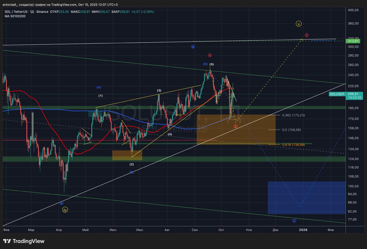367x249 pixels.
Task: Click the blue circled C label below the blue box
Action: coord(294,221)
